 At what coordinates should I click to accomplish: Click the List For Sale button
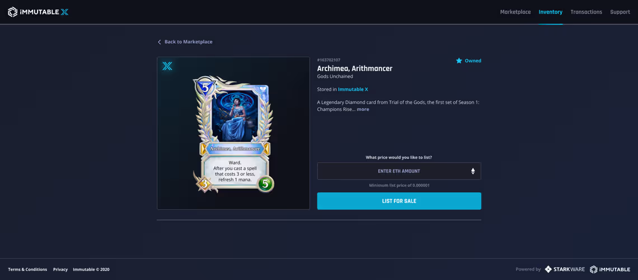pos(399,201)
